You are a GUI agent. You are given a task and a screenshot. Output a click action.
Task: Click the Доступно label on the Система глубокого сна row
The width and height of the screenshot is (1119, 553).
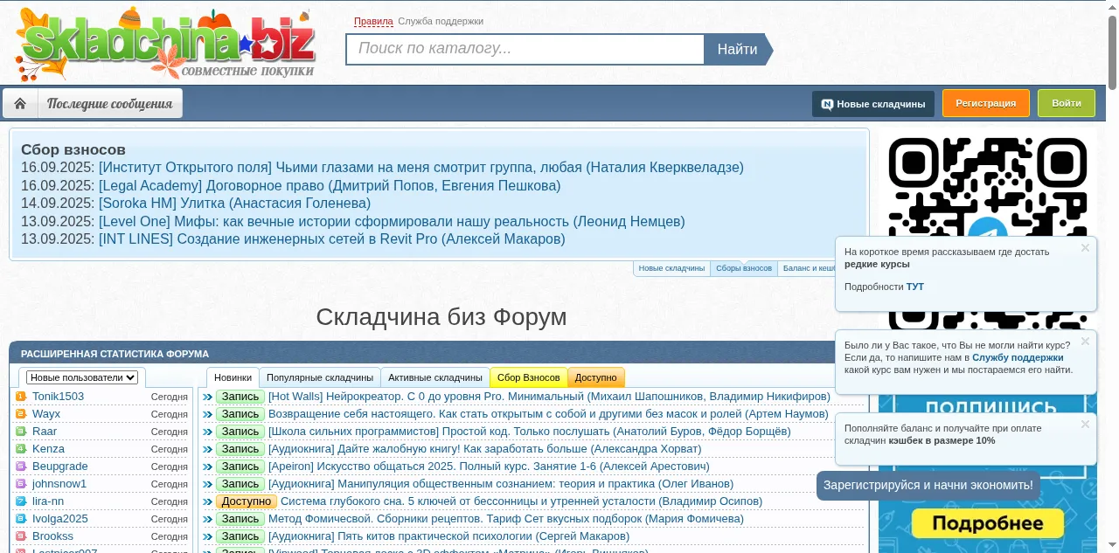tap(247, 501)
